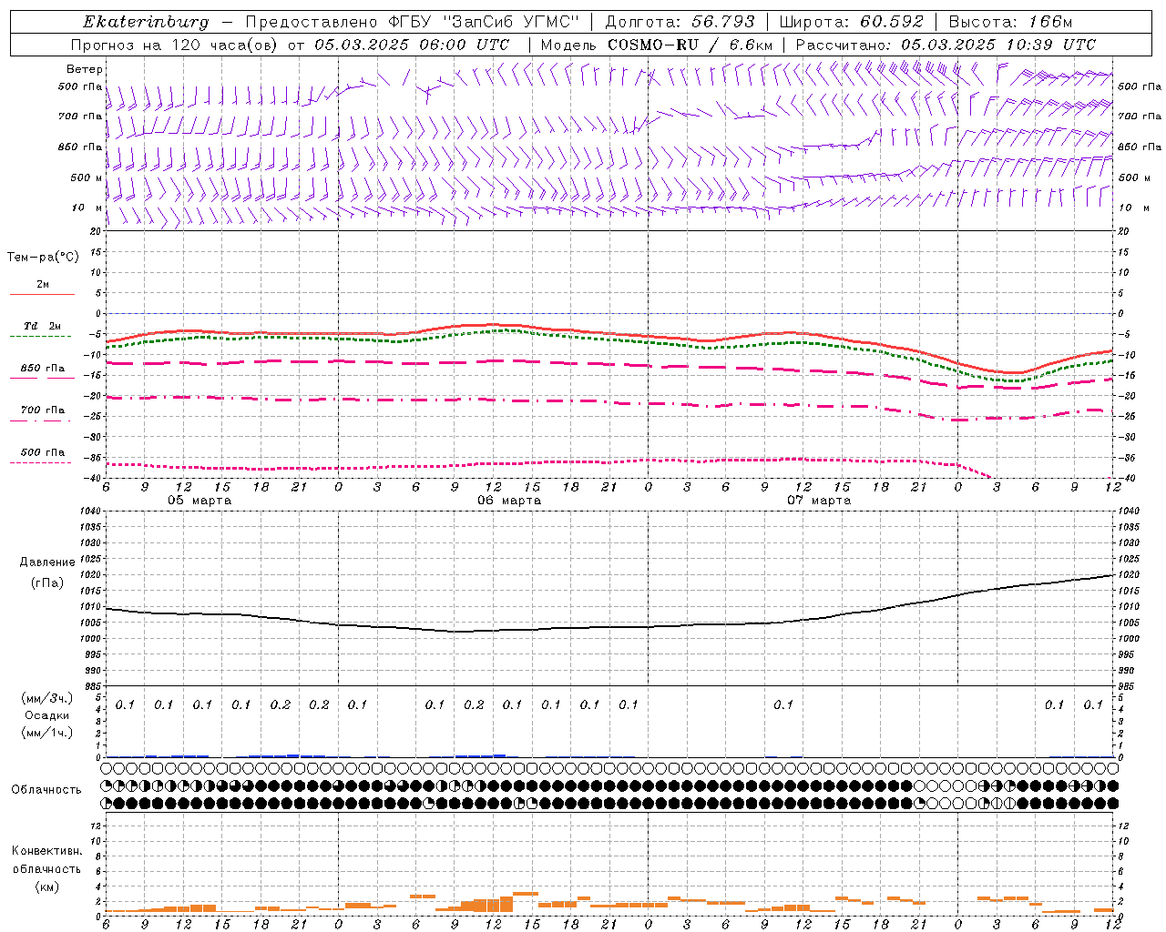
Task: Select the Модель COSMO-RU / 6.6км label
Action: coord(657,45)
